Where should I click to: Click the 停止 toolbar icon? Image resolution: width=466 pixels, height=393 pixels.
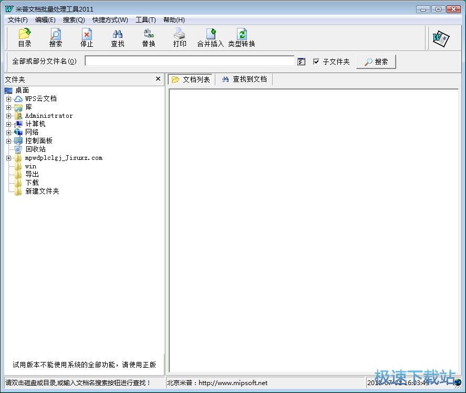click(x=86, y=37)
